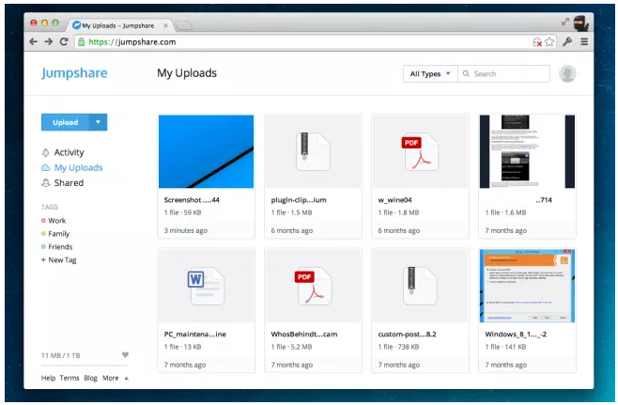The width and height of the screenshot is (618, 405).
Task: Open the document thumbnail ending ..714
Action: click(x=527, y=151)
